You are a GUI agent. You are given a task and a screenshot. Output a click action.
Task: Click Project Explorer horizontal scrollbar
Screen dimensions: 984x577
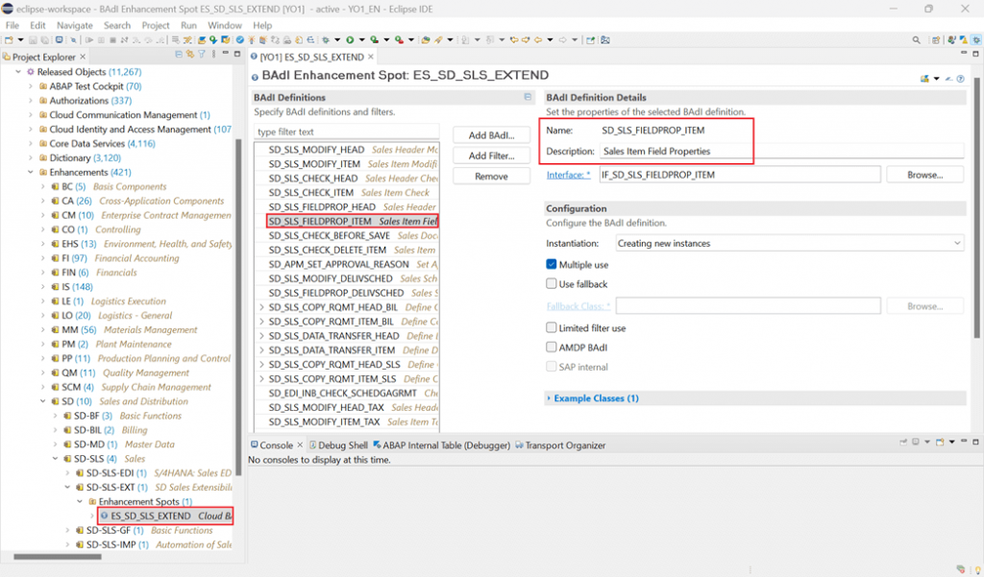[58, 556]
